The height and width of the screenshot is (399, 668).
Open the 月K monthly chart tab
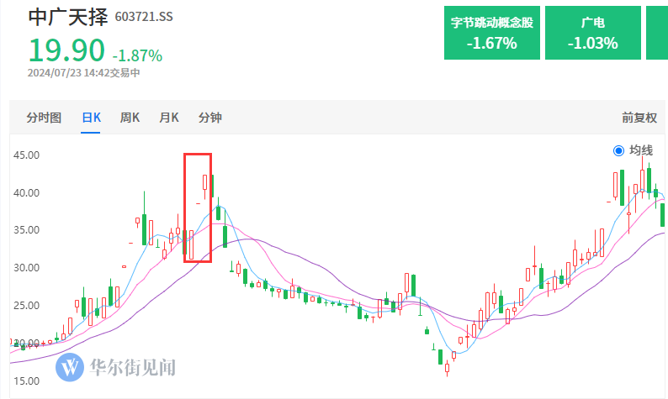tap(169, 118)
